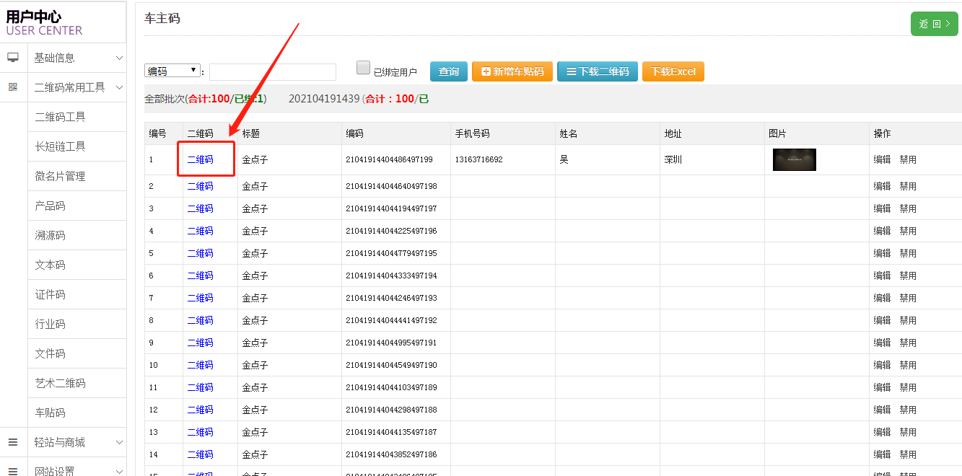
Task: Click the image thumbnail in row 1
Action: (x=794, y=159)
